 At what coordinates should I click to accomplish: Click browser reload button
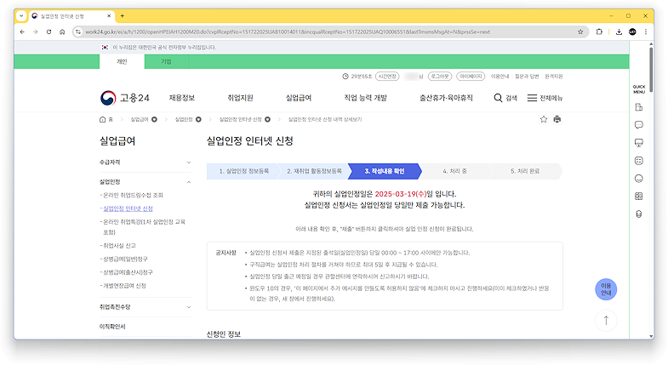point(49,32)
